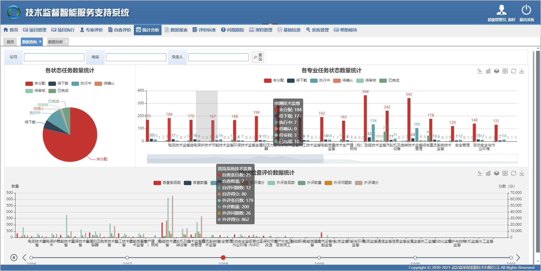The width and height of the screenshot is (541, 271).
Task: Jump to 2016 on the timeline
Action: pos(31,257)
